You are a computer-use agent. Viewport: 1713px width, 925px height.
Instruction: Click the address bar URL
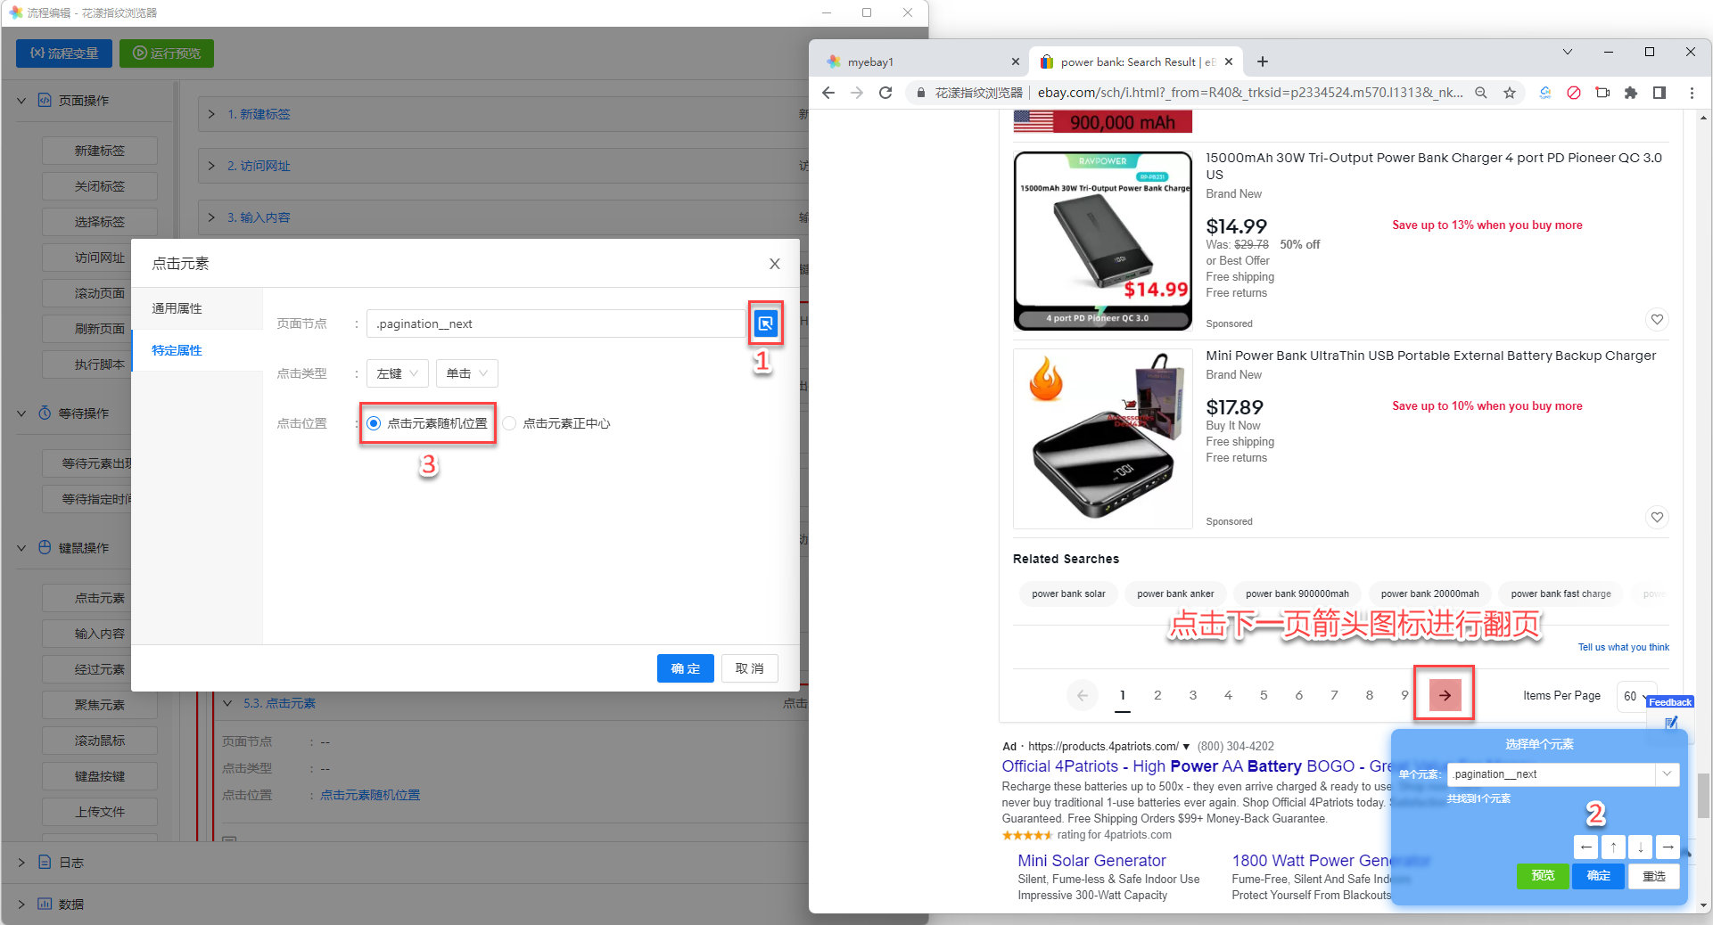pos(1249,93)
